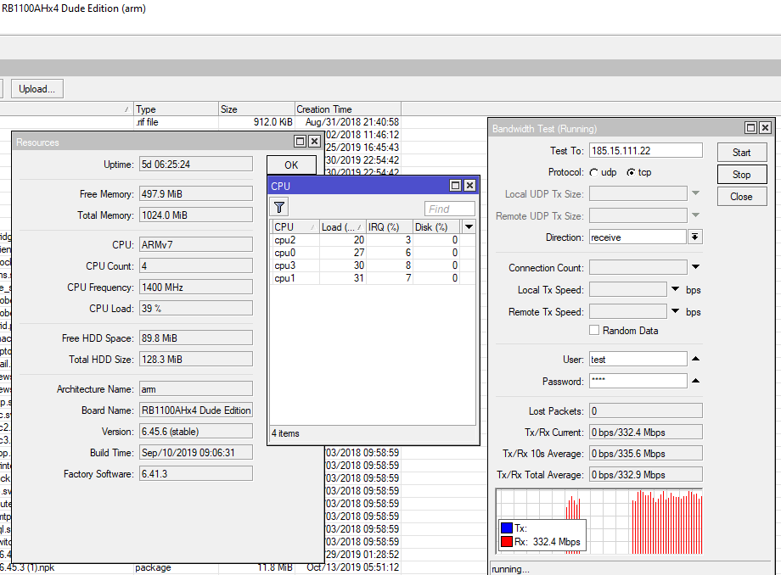Close the CPU window
Viewport: 781px width, 575px height.
click(469, 186)
